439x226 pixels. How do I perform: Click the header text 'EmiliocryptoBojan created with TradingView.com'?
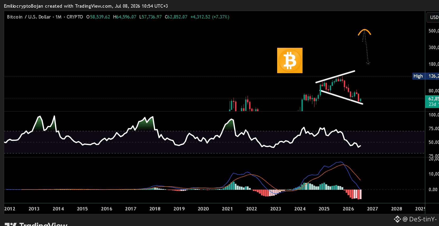coord(58,6)
